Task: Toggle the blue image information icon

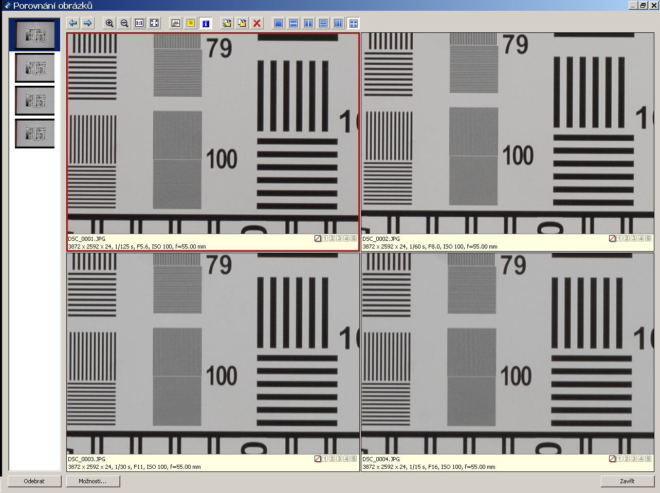Action: (206, 23)
